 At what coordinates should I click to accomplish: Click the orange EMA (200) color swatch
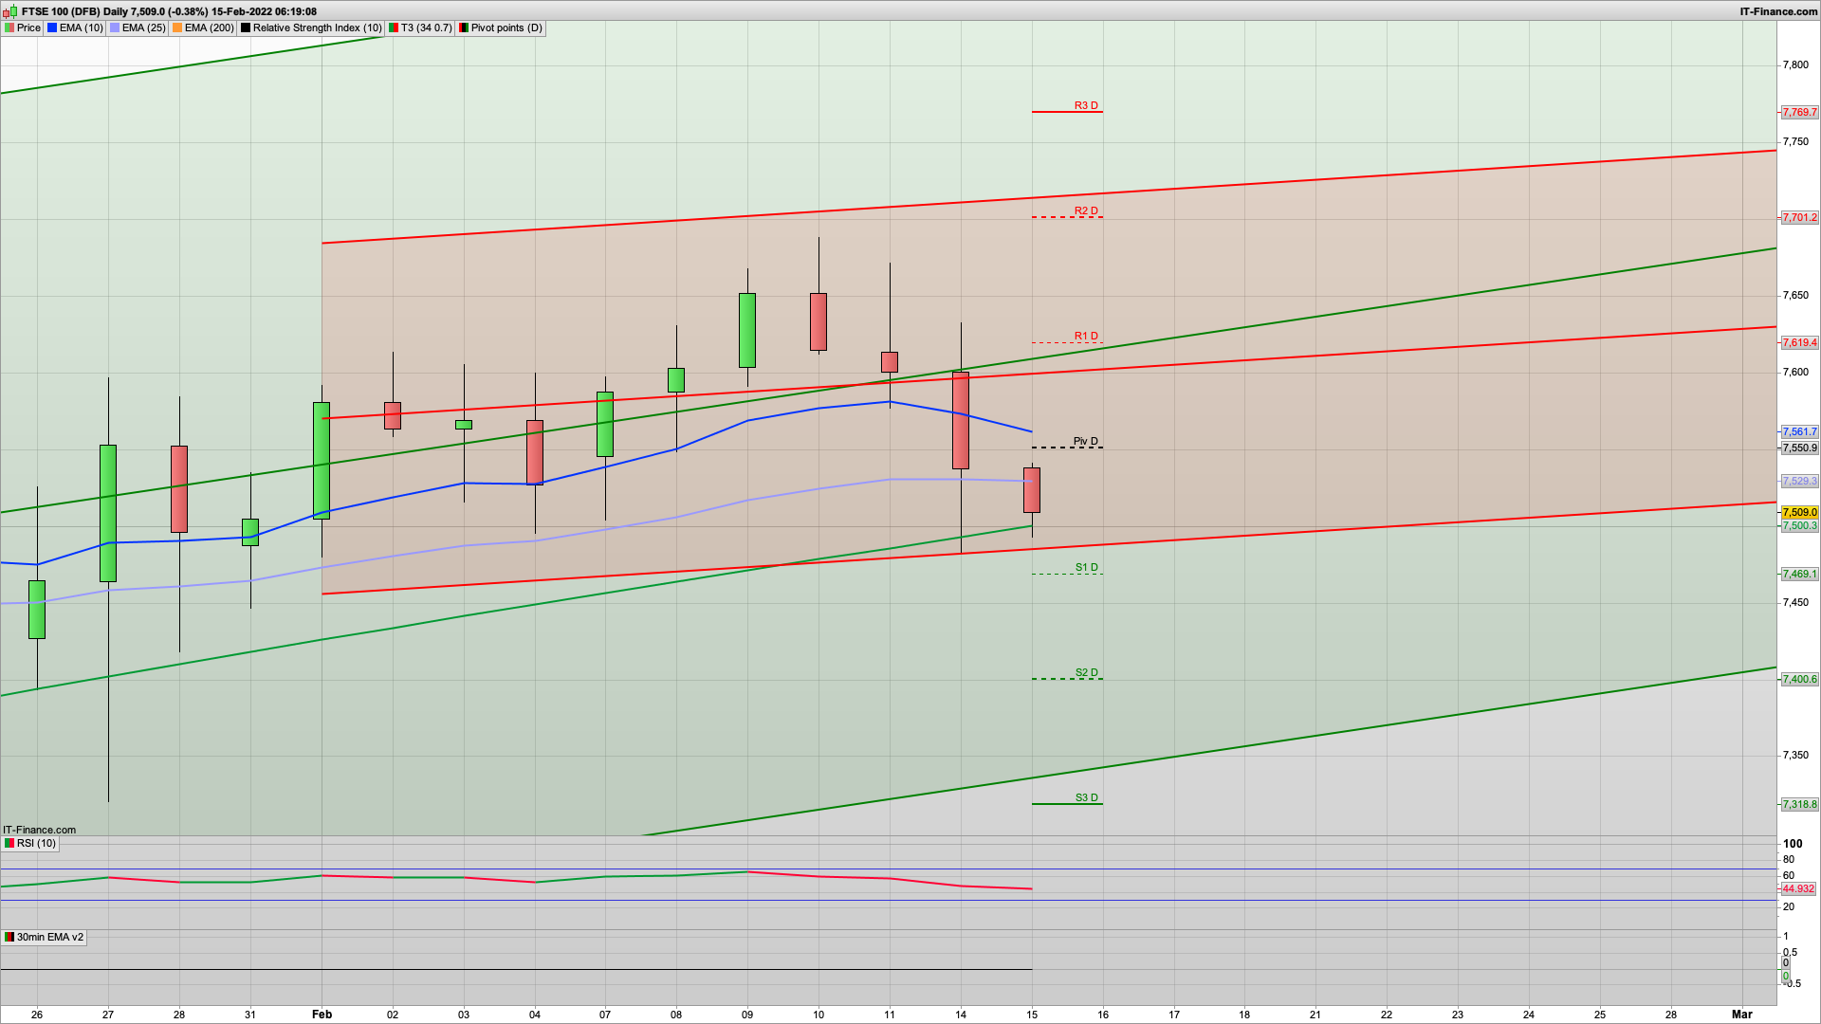click(177, 27)
